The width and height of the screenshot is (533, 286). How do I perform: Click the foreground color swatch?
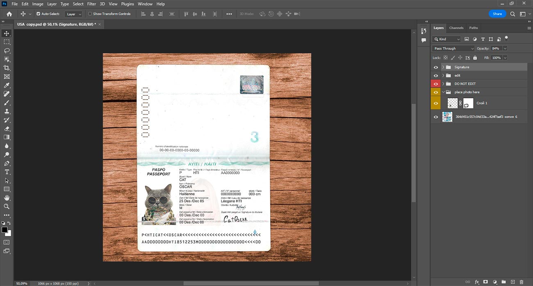pos(5,230)
